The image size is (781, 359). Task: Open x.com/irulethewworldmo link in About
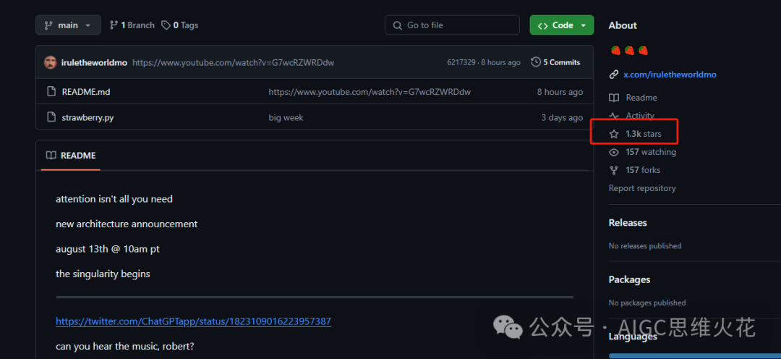pyautogui.click(x=670, y=75)
